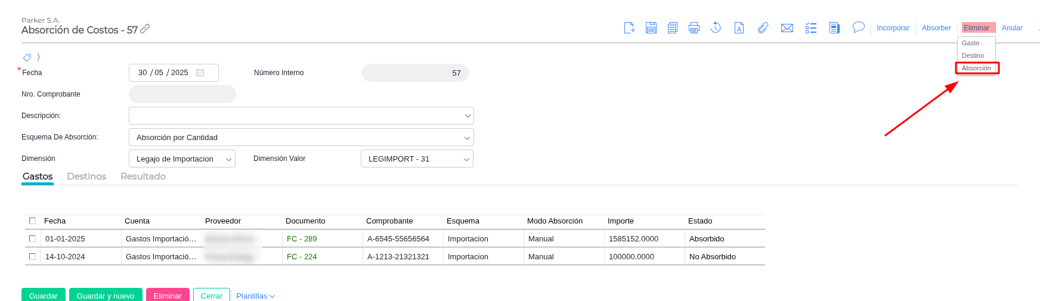The image size is (1040, 301).
Task: Open the checklist icon in the toolbar
Action: (x=811, y=28)
